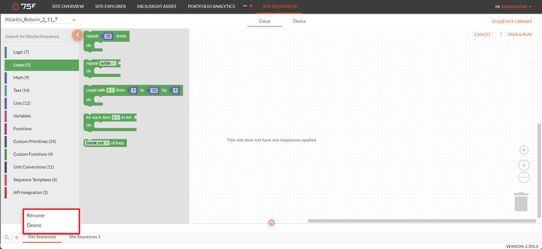Image resolution: width=542 pixels, height=249 pixels.
Task: Click the CANCEL button
Action: click(482, 34)
